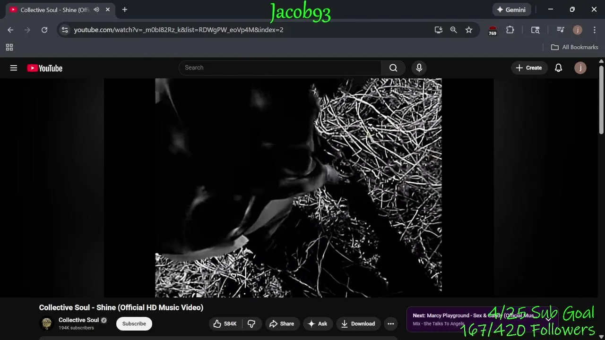Click the page vertical scrollbar

601,99
